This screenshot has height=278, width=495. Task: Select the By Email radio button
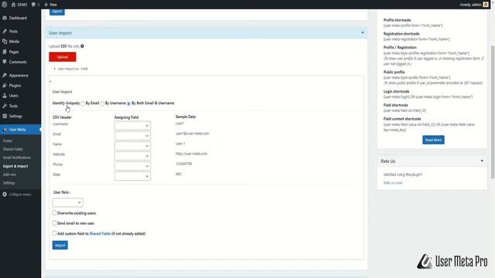83,103
